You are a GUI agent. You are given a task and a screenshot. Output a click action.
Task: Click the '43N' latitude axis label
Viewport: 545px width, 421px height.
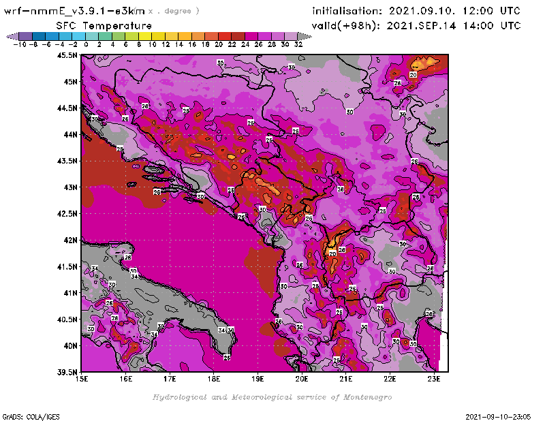[x=70, y=187]
